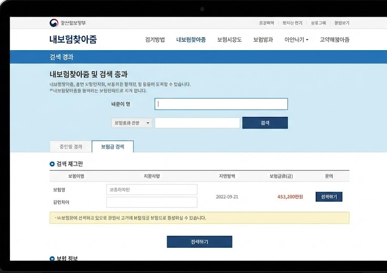Click the 2022-09-21 date cell
Screen dimensions: 387x273
click(227, 197)
